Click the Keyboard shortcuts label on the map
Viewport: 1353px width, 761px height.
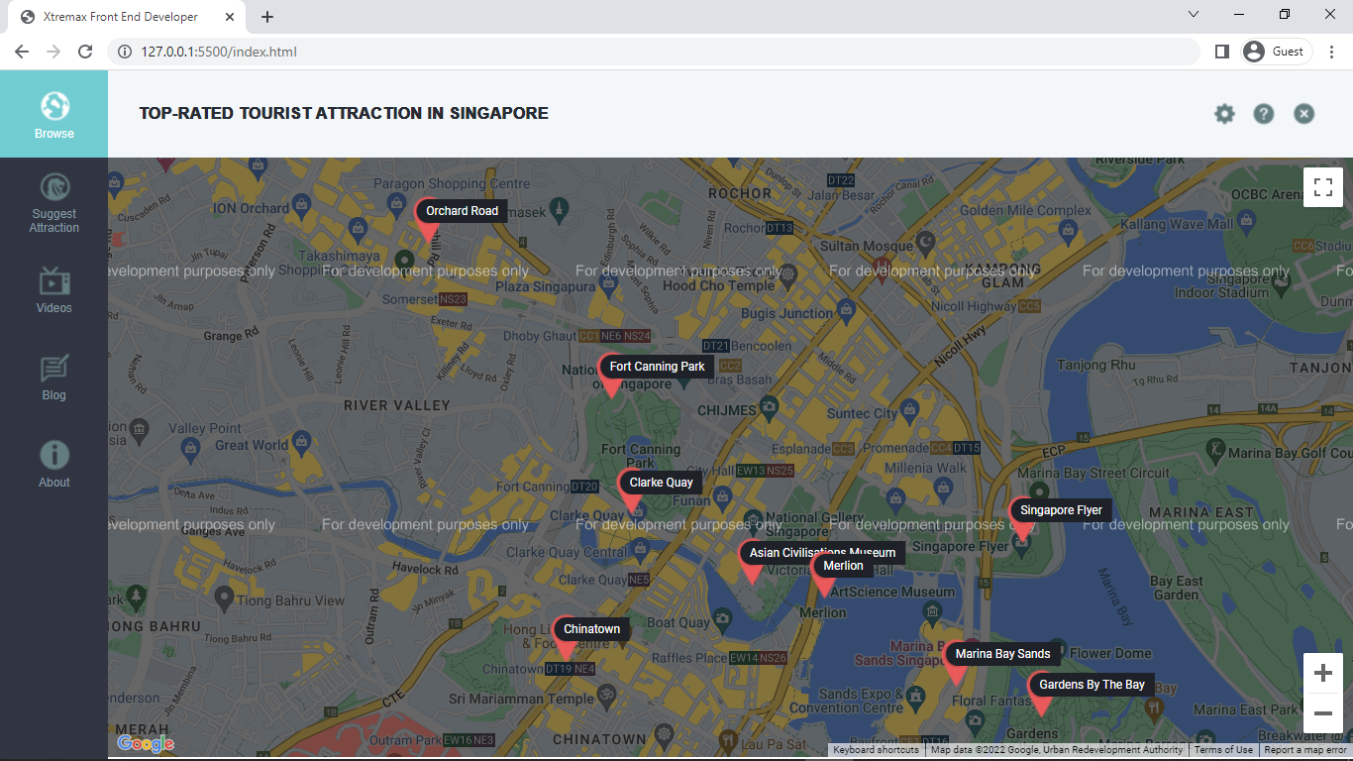point(875,749)
